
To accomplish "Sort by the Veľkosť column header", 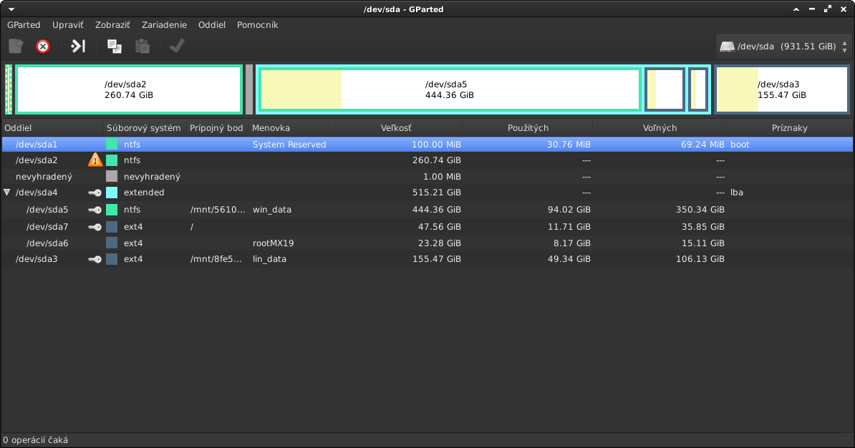I will pyautogui.click(x=395, y=128).
